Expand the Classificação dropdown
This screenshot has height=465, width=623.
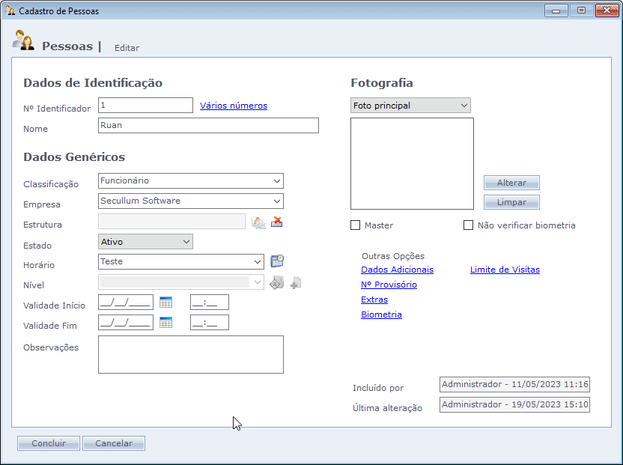click(277, 181)
